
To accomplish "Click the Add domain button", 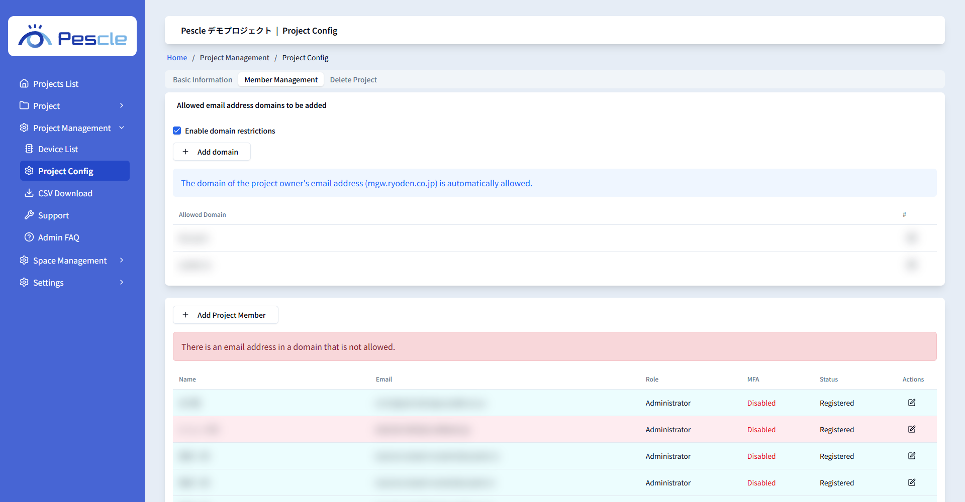I will click(212, 152).
